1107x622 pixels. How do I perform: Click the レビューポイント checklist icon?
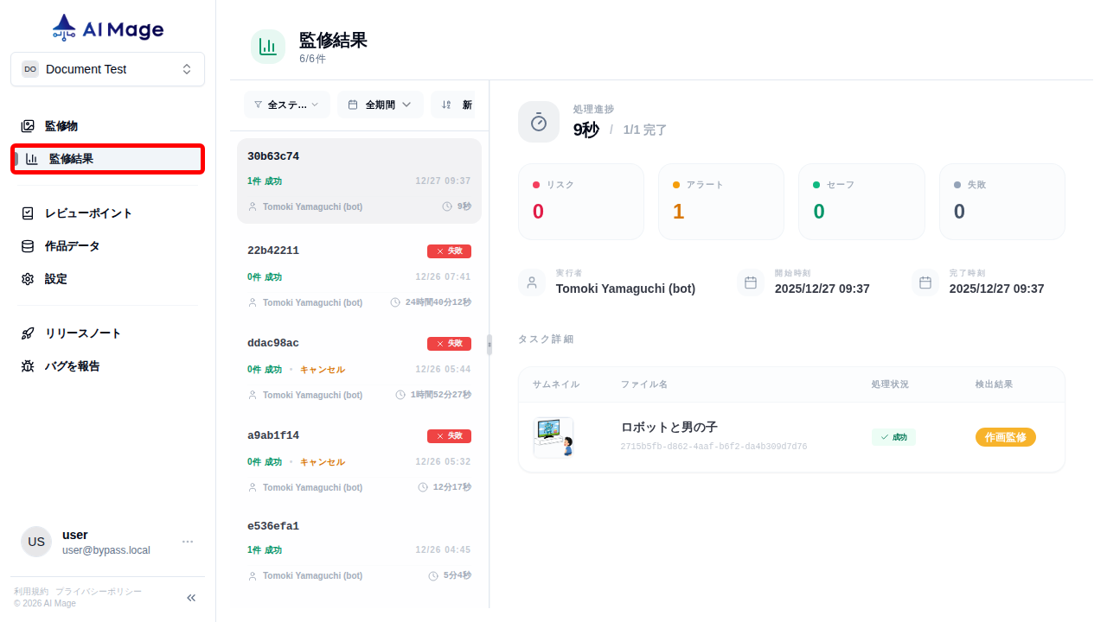pos(27,213)
